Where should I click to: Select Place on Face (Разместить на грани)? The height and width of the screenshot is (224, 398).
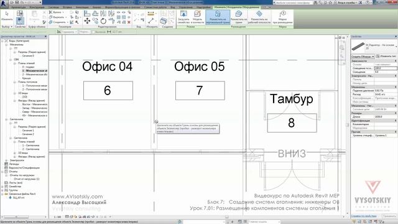(239, 17)
